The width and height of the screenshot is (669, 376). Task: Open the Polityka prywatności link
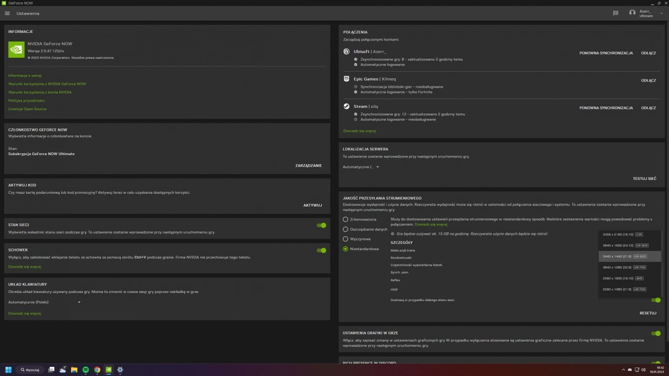[27, 101]
